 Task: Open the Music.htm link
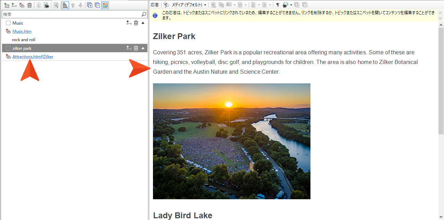(x=22, y=31)
